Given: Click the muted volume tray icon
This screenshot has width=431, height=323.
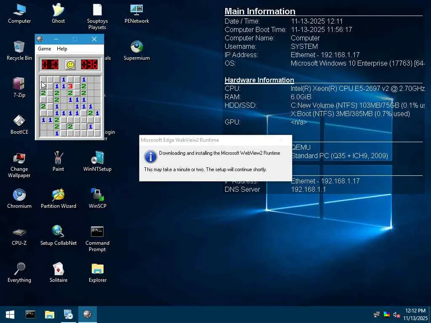Looking at the screenshot, I should point(396,315).
